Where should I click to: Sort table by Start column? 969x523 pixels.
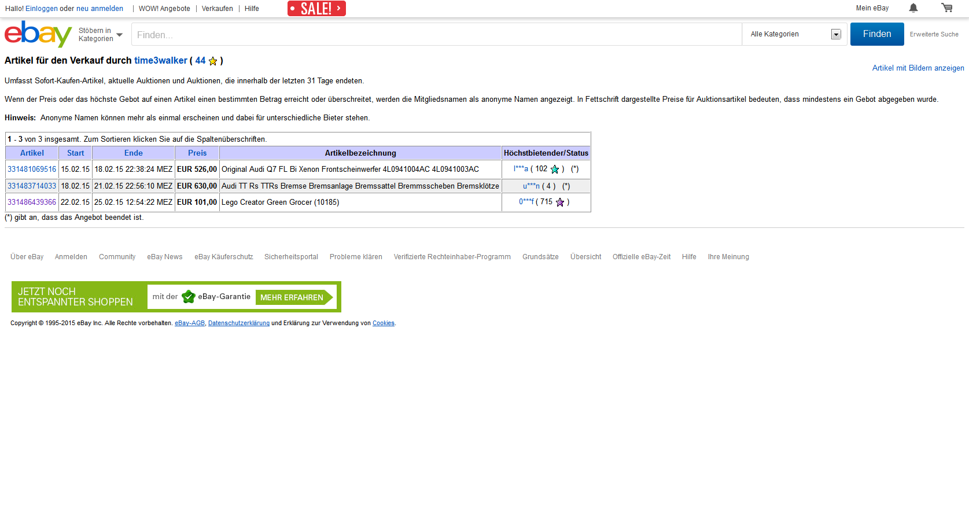click(x=75, y=153)
